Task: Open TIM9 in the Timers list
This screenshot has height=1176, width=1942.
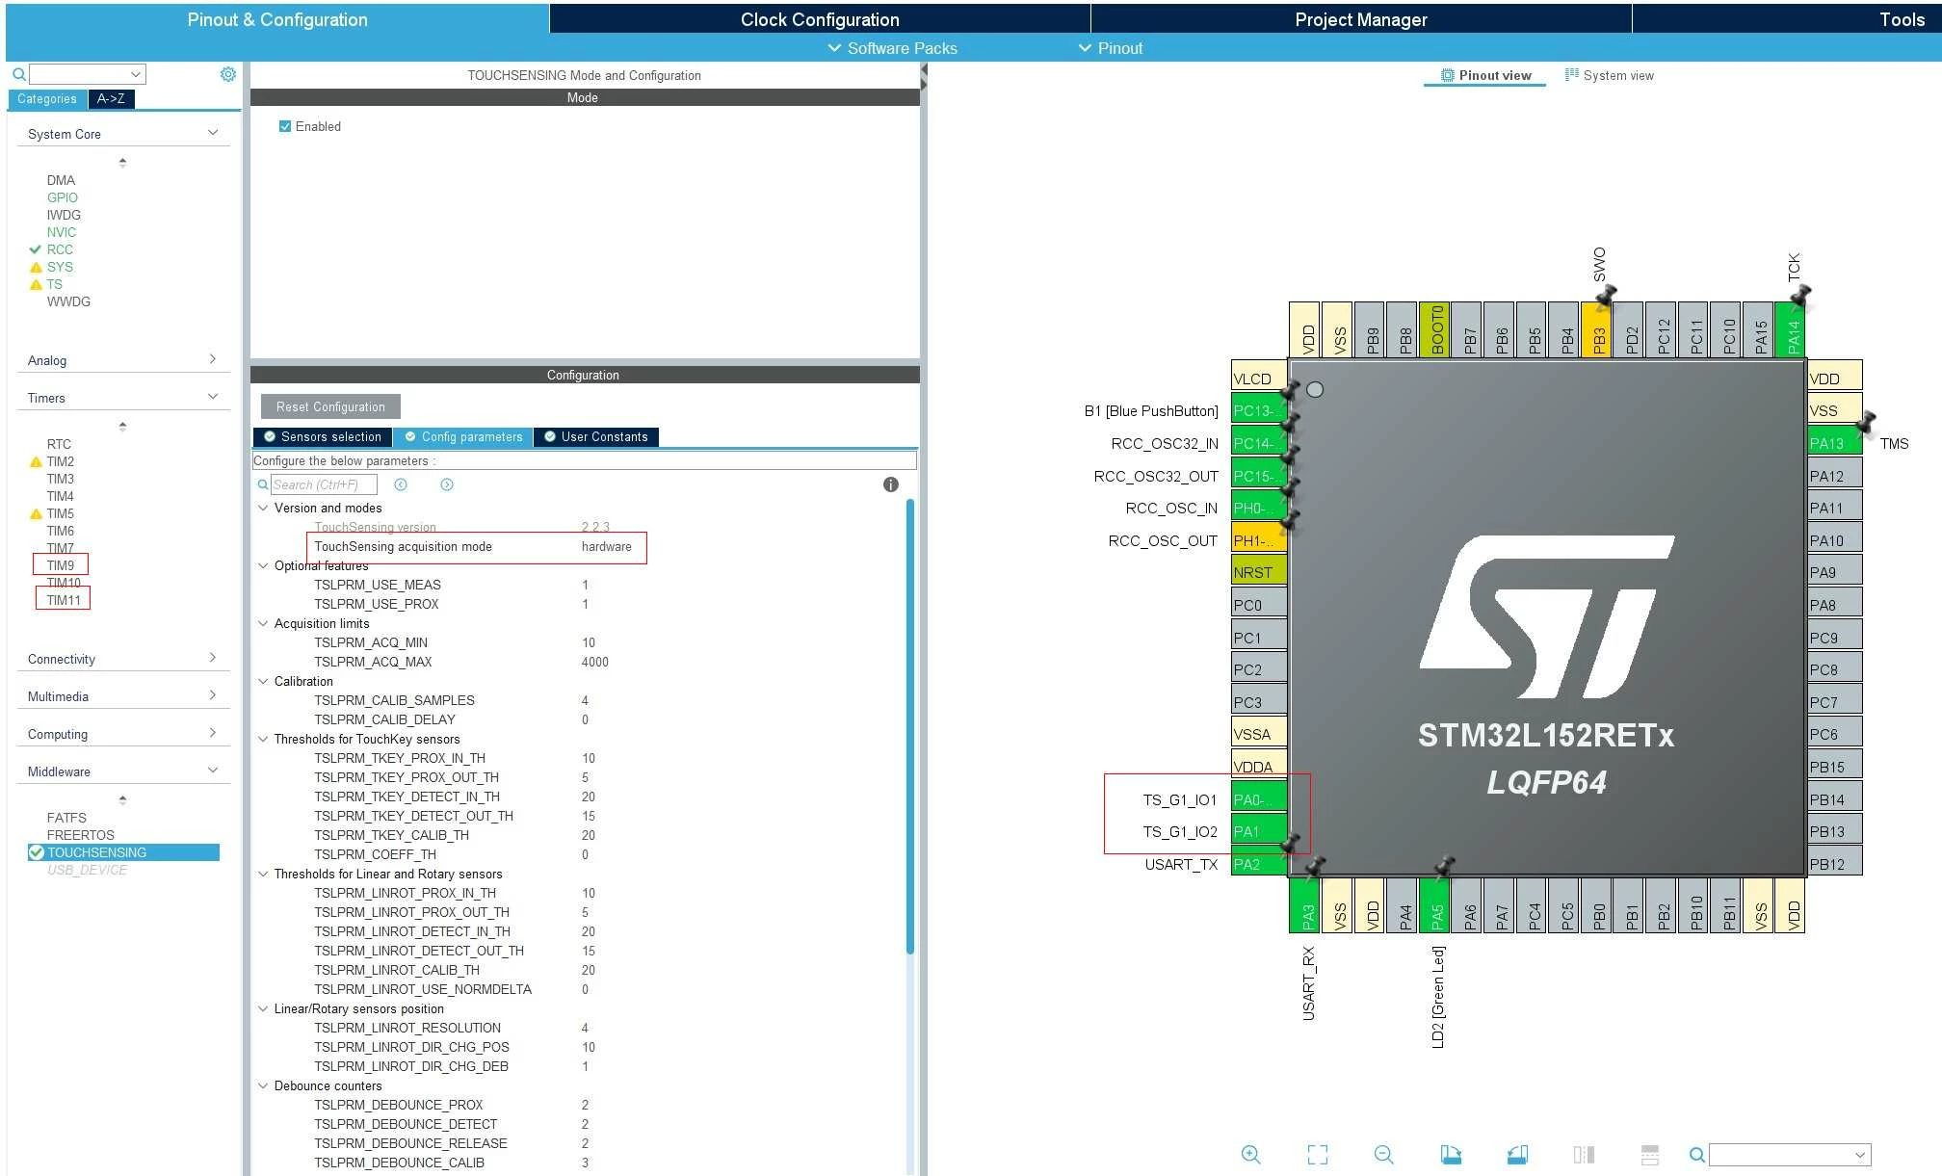Action: (60, 565)
